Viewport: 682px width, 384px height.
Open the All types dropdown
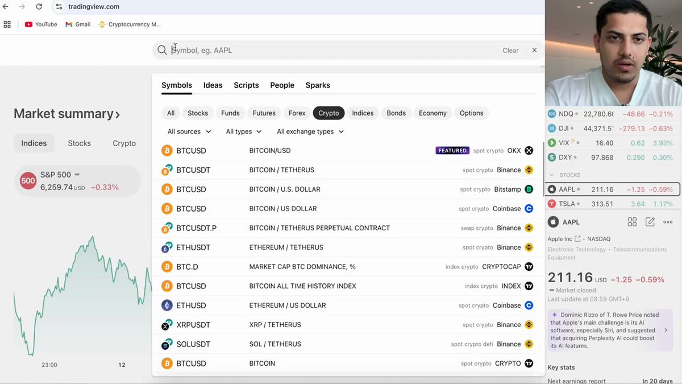point(243,131)
